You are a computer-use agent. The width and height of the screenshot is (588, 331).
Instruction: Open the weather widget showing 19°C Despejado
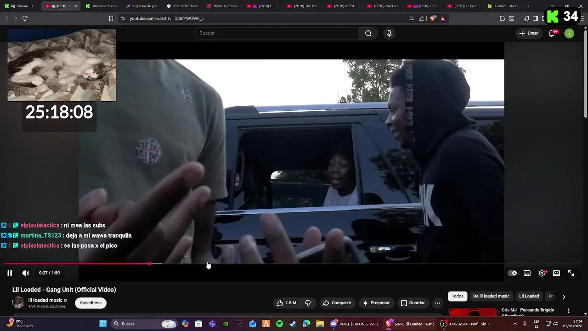[19, 324]
